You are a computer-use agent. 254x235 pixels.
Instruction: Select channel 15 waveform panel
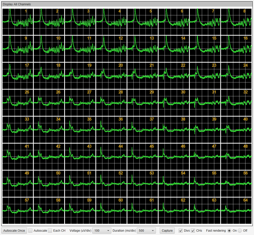205,49
